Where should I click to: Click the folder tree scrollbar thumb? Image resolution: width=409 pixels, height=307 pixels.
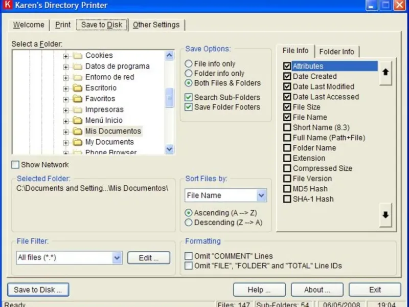(x=169, y=98)
